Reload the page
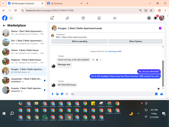Screen dimensions: 169x127 (16, 10)
